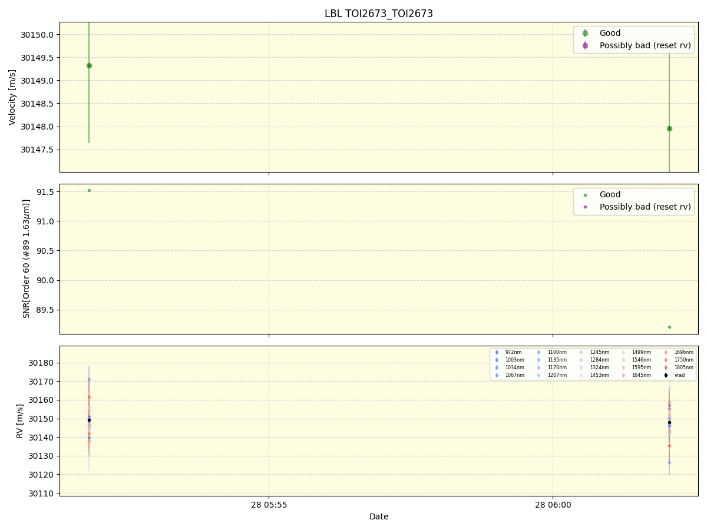Click the purple Possibly bad marker in velocity legend
The height and width of the screenshot is (530, 707).
[585, 45]
